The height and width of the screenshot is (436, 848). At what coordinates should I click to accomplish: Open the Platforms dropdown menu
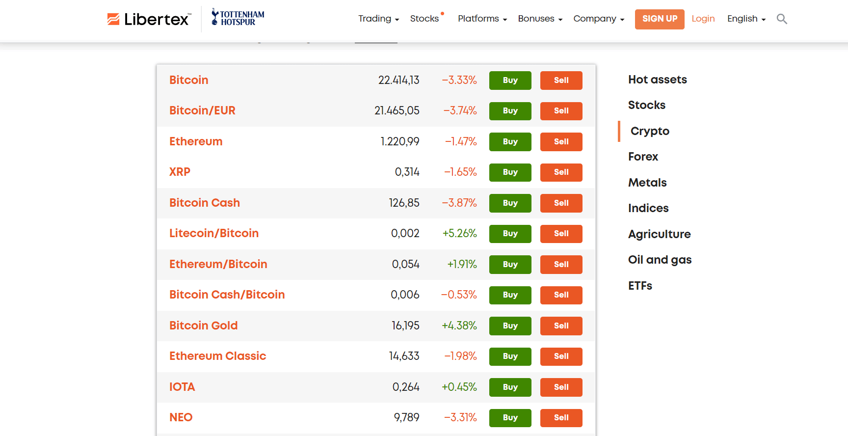click(482, 19)
